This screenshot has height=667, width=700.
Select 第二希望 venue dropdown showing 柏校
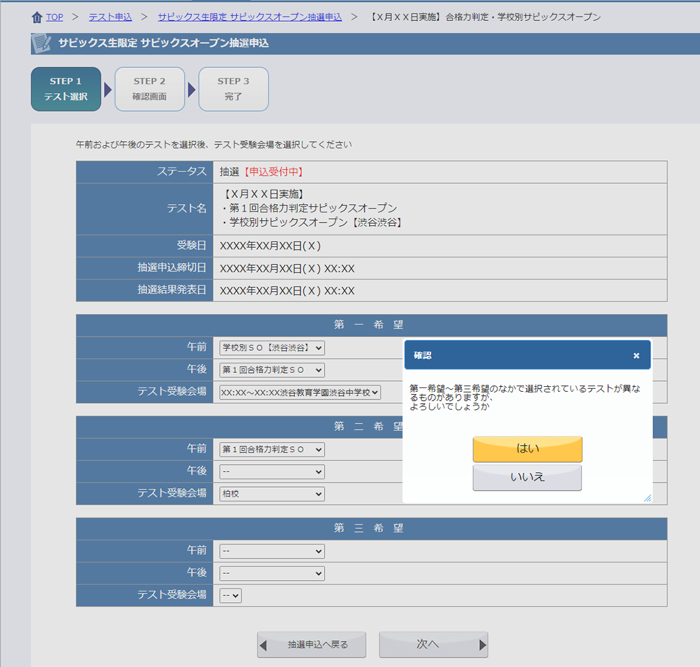272,494
